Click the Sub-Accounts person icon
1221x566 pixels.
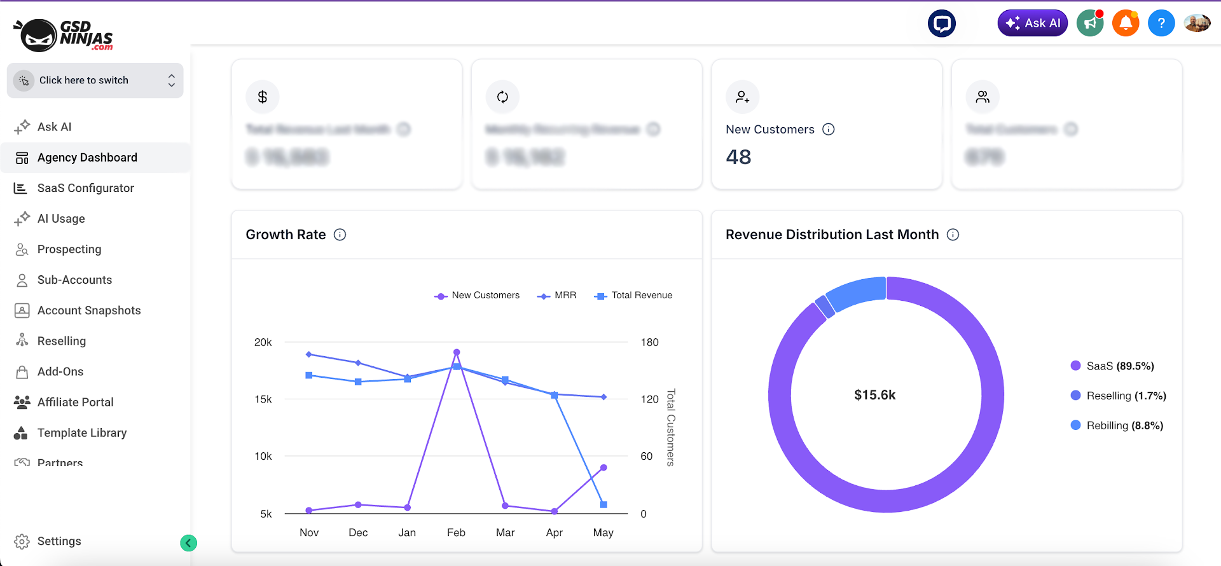click(22, 280)
